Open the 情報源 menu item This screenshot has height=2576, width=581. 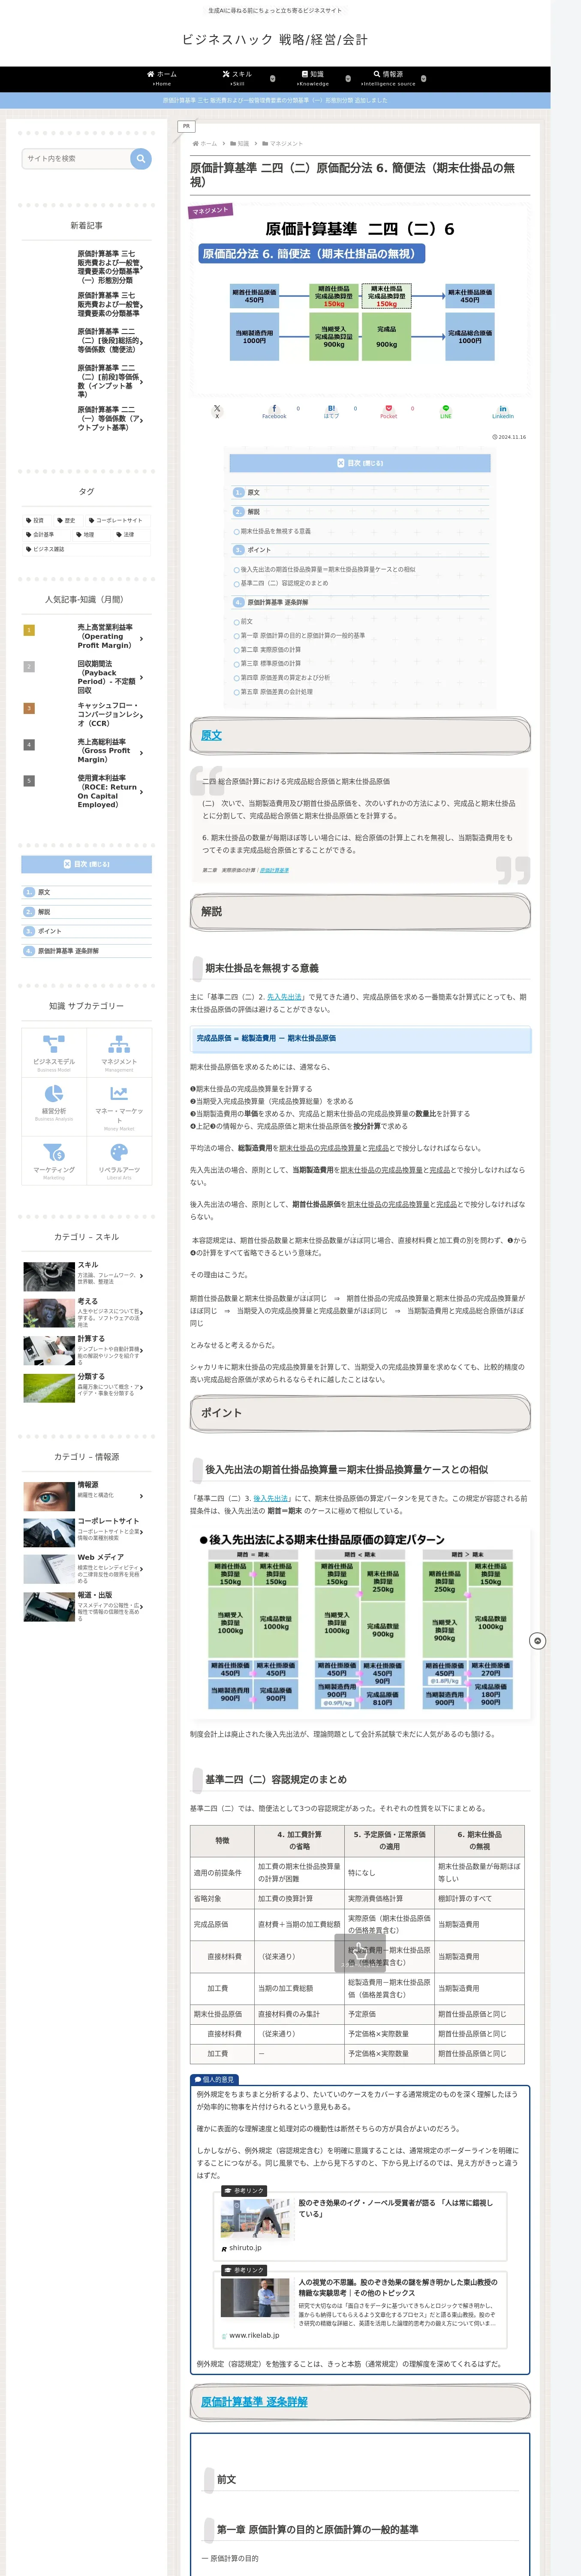tap(388, 78)
